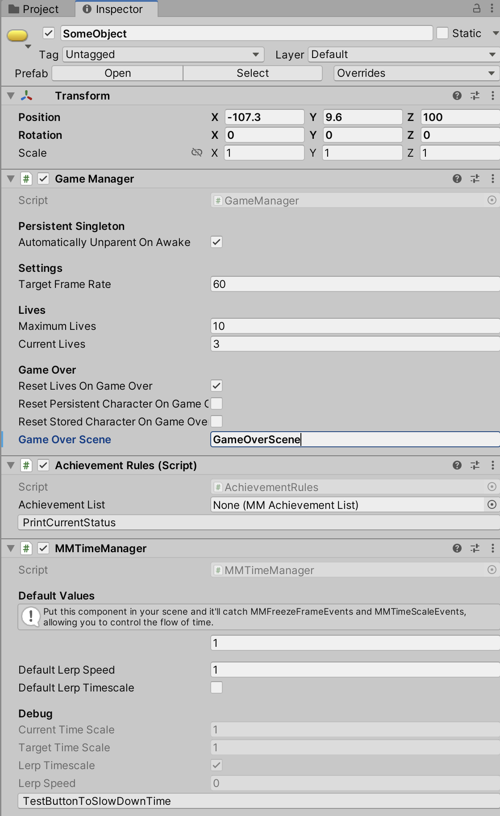Open Game Manager presets icon
Image resolution: width=500 pixels, height=816 pixels.
click(475, 179)
